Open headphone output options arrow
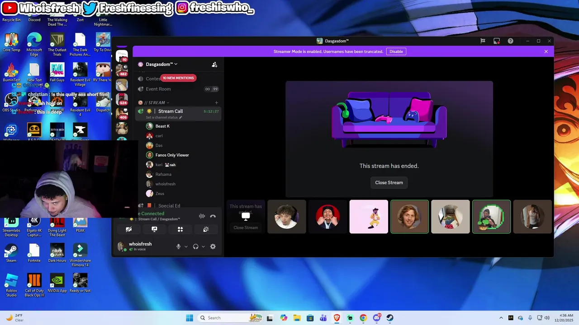This screenshot has height=325, width=579. click(203, 246)
